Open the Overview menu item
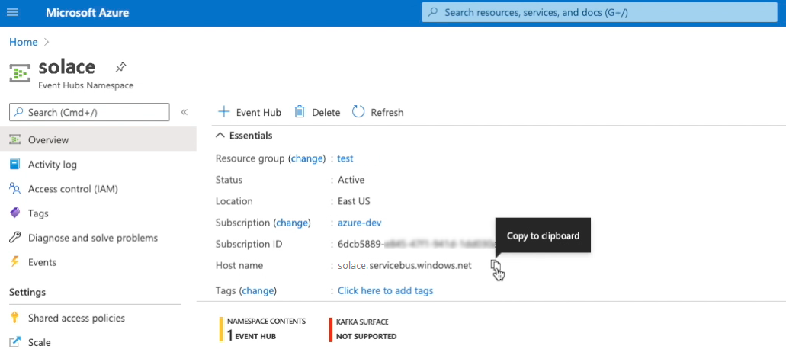Image resolution: width=786 pixels, height=349 pixels. (x=48, y=140)
